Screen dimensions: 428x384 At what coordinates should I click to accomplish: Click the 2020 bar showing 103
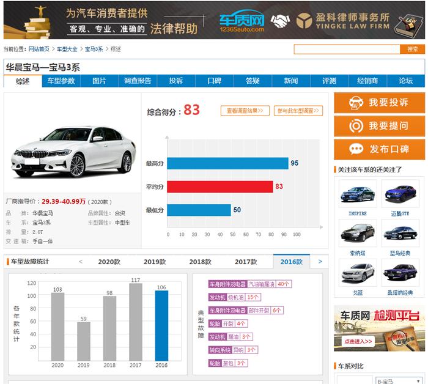pos(57,327)
